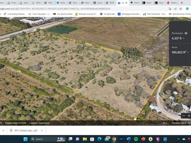
Task: Open a new browser tab
Action: (x=182, y=3)
